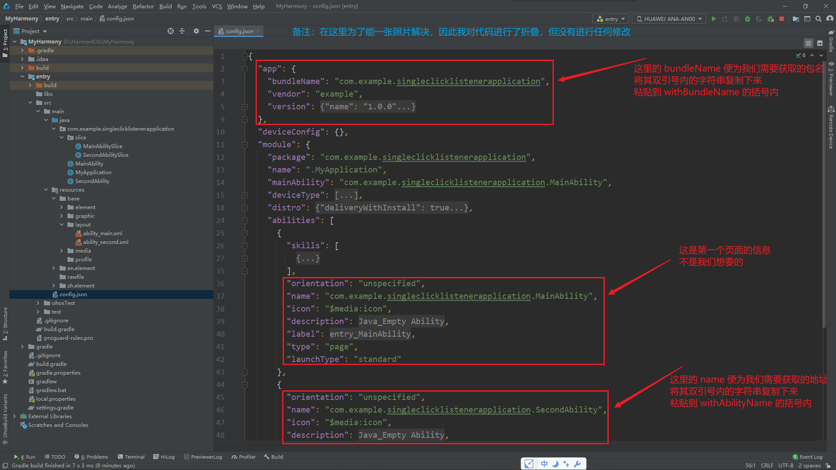Open the HiLog tool window
836x470 pixels.
(164, 457)
